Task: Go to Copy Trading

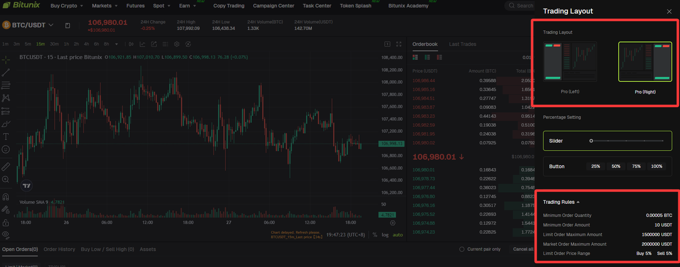Action: [229, 6]
